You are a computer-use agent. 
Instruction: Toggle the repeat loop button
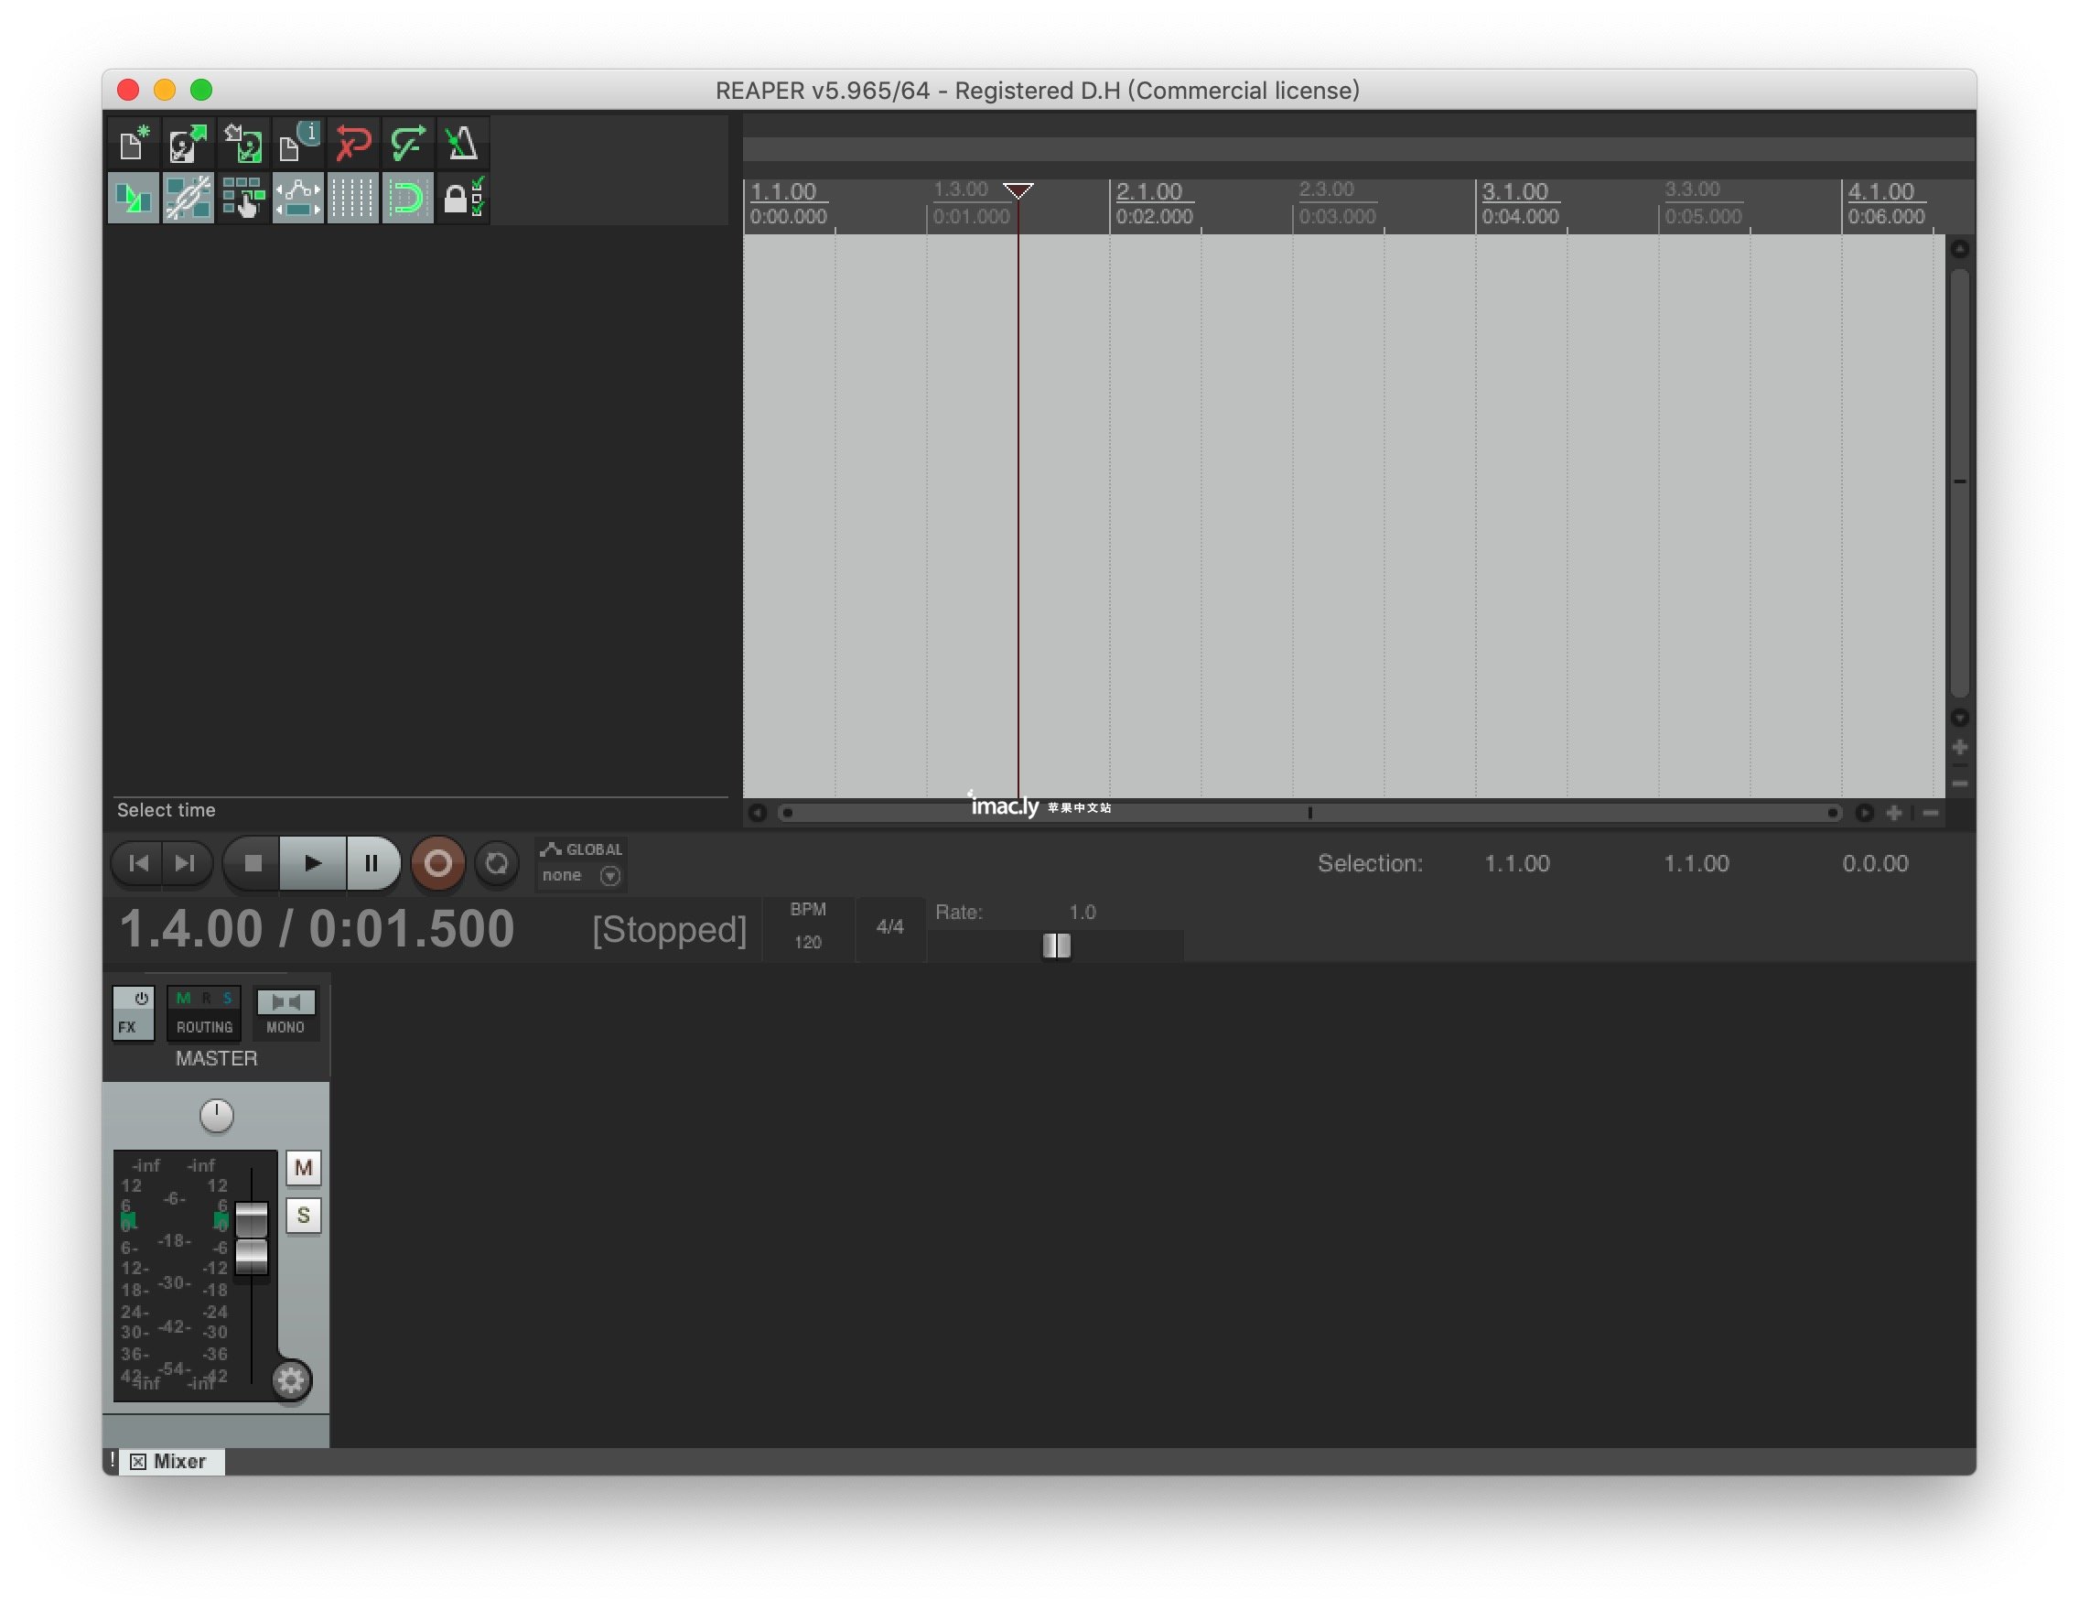click(x=497, y=863)
